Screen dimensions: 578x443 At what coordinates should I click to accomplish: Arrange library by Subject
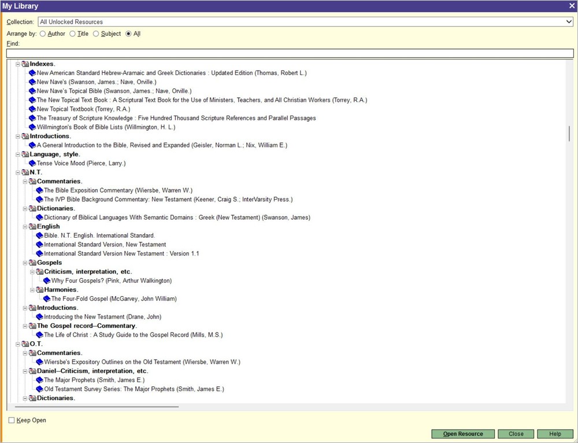[x=96, y=34]
